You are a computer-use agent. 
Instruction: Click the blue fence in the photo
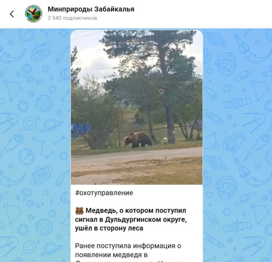[80, 130]
